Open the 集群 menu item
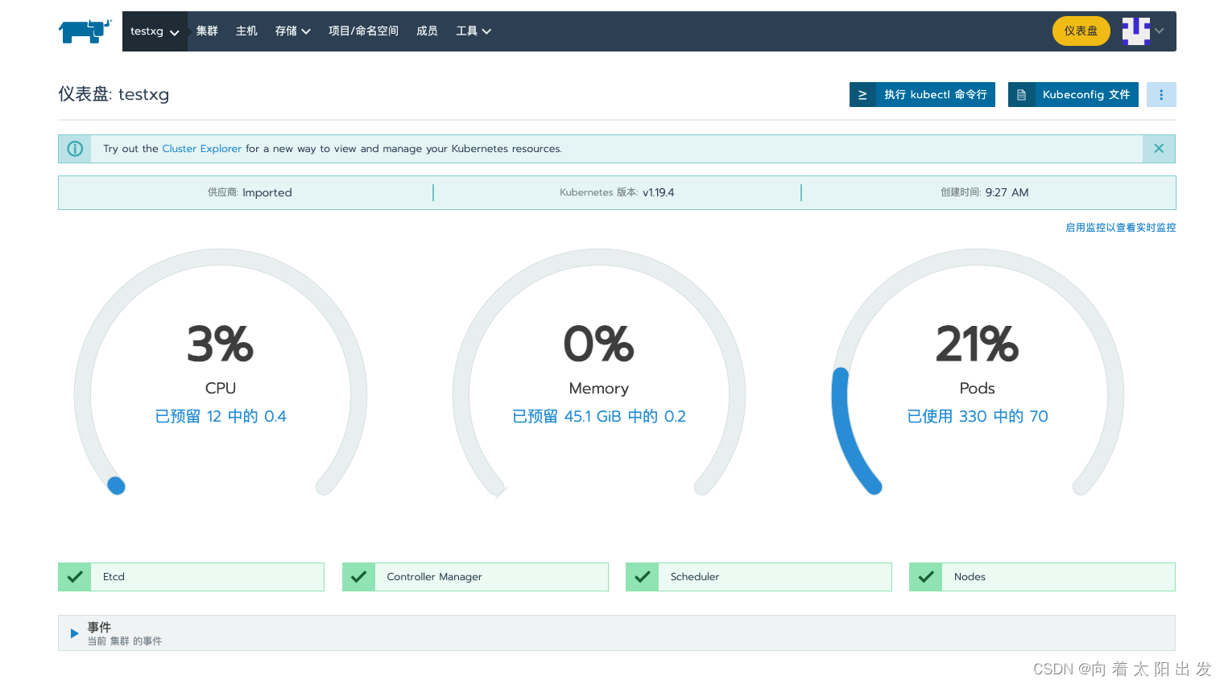This screenshot has width=1224, height=684. coord(207,31)
